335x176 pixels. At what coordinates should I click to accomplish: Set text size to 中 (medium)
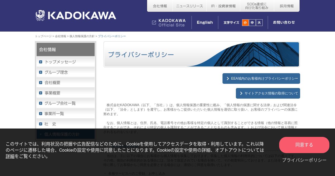click(x=252, y=23)
